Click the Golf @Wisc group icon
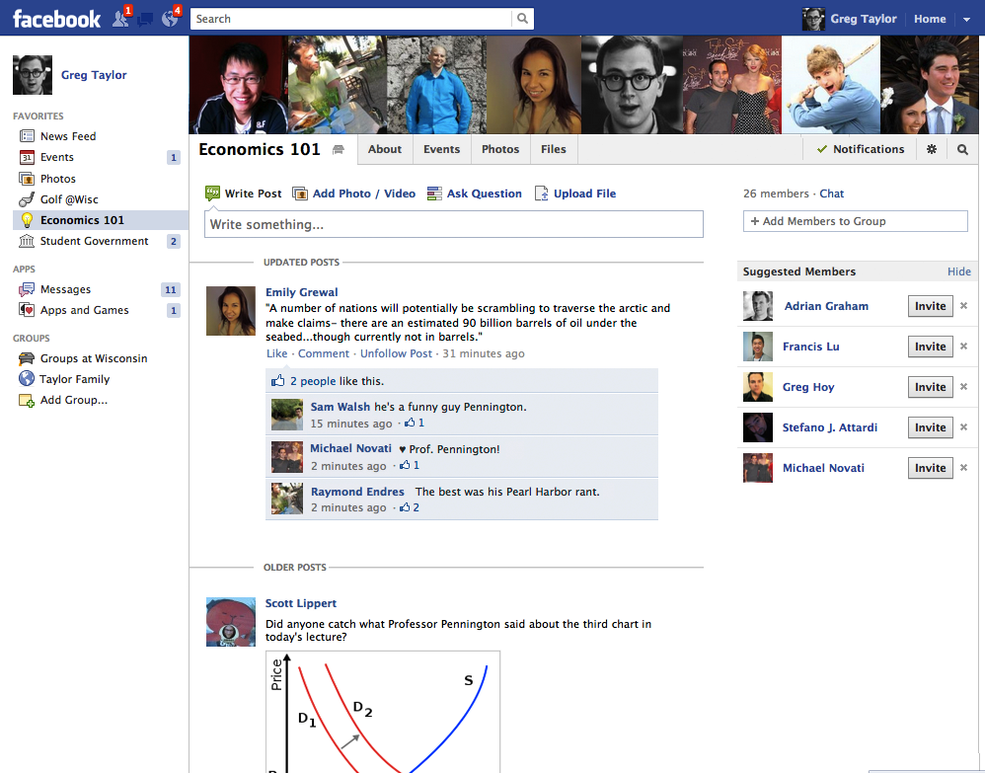 (27, 199)
